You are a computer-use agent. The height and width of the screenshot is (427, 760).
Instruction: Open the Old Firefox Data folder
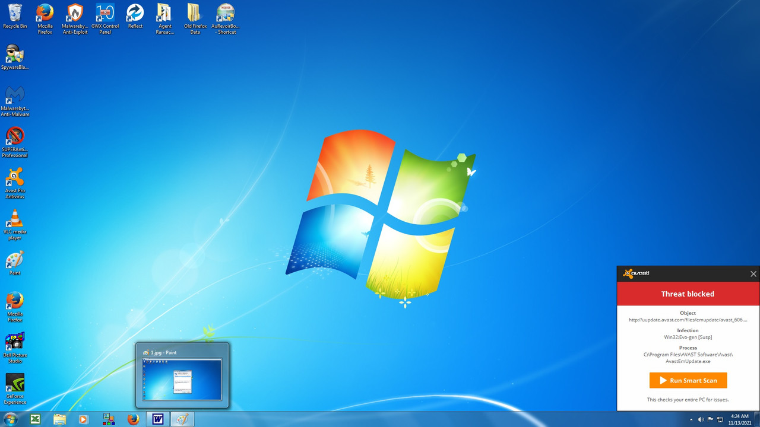pyautogui.click(x=195, y=19)
